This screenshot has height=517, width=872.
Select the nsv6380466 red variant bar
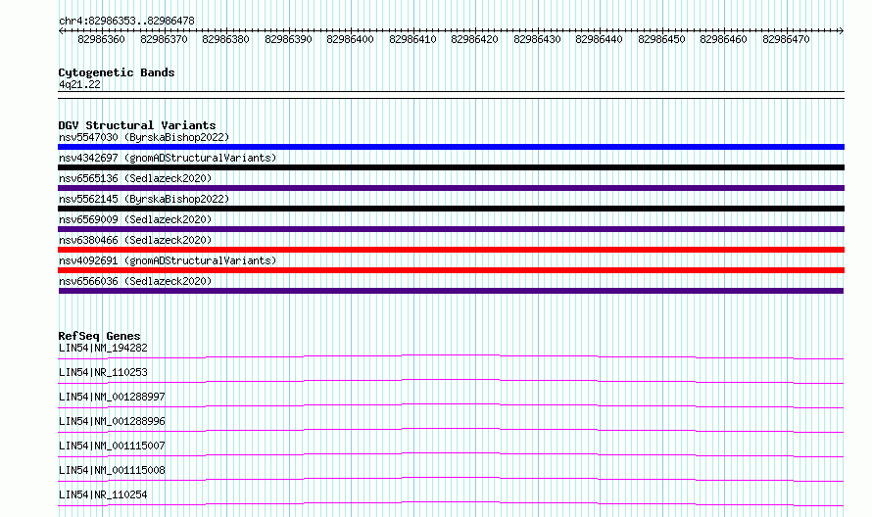(451, 250)
